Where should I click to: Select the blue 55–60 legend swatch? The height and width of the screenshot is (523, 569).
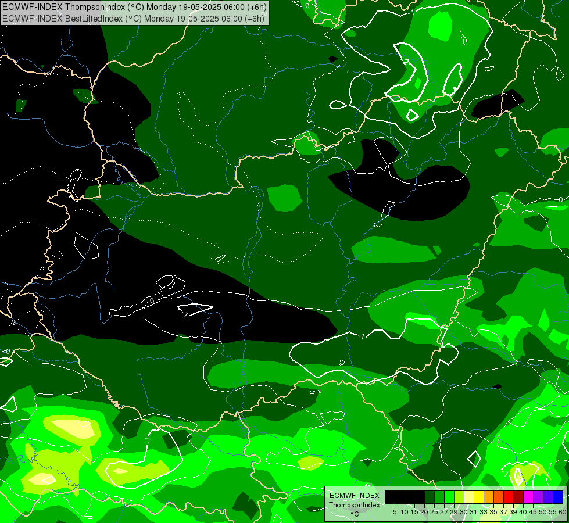point(558,497)
